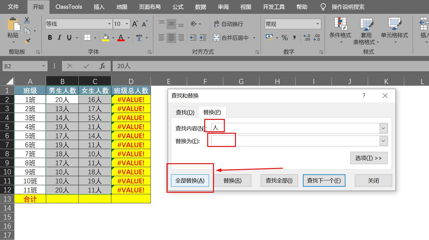Click the text orientation icon

194,24
